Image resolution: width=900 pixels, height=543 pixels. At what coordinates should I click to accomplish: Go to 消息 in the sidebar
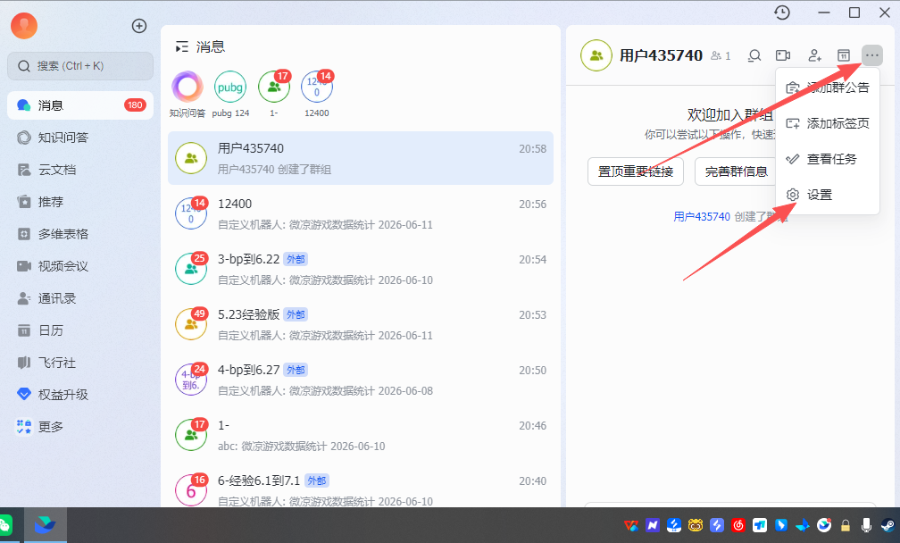[x=80, y=105]
